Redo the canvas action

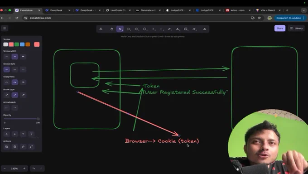coord(41,169)
